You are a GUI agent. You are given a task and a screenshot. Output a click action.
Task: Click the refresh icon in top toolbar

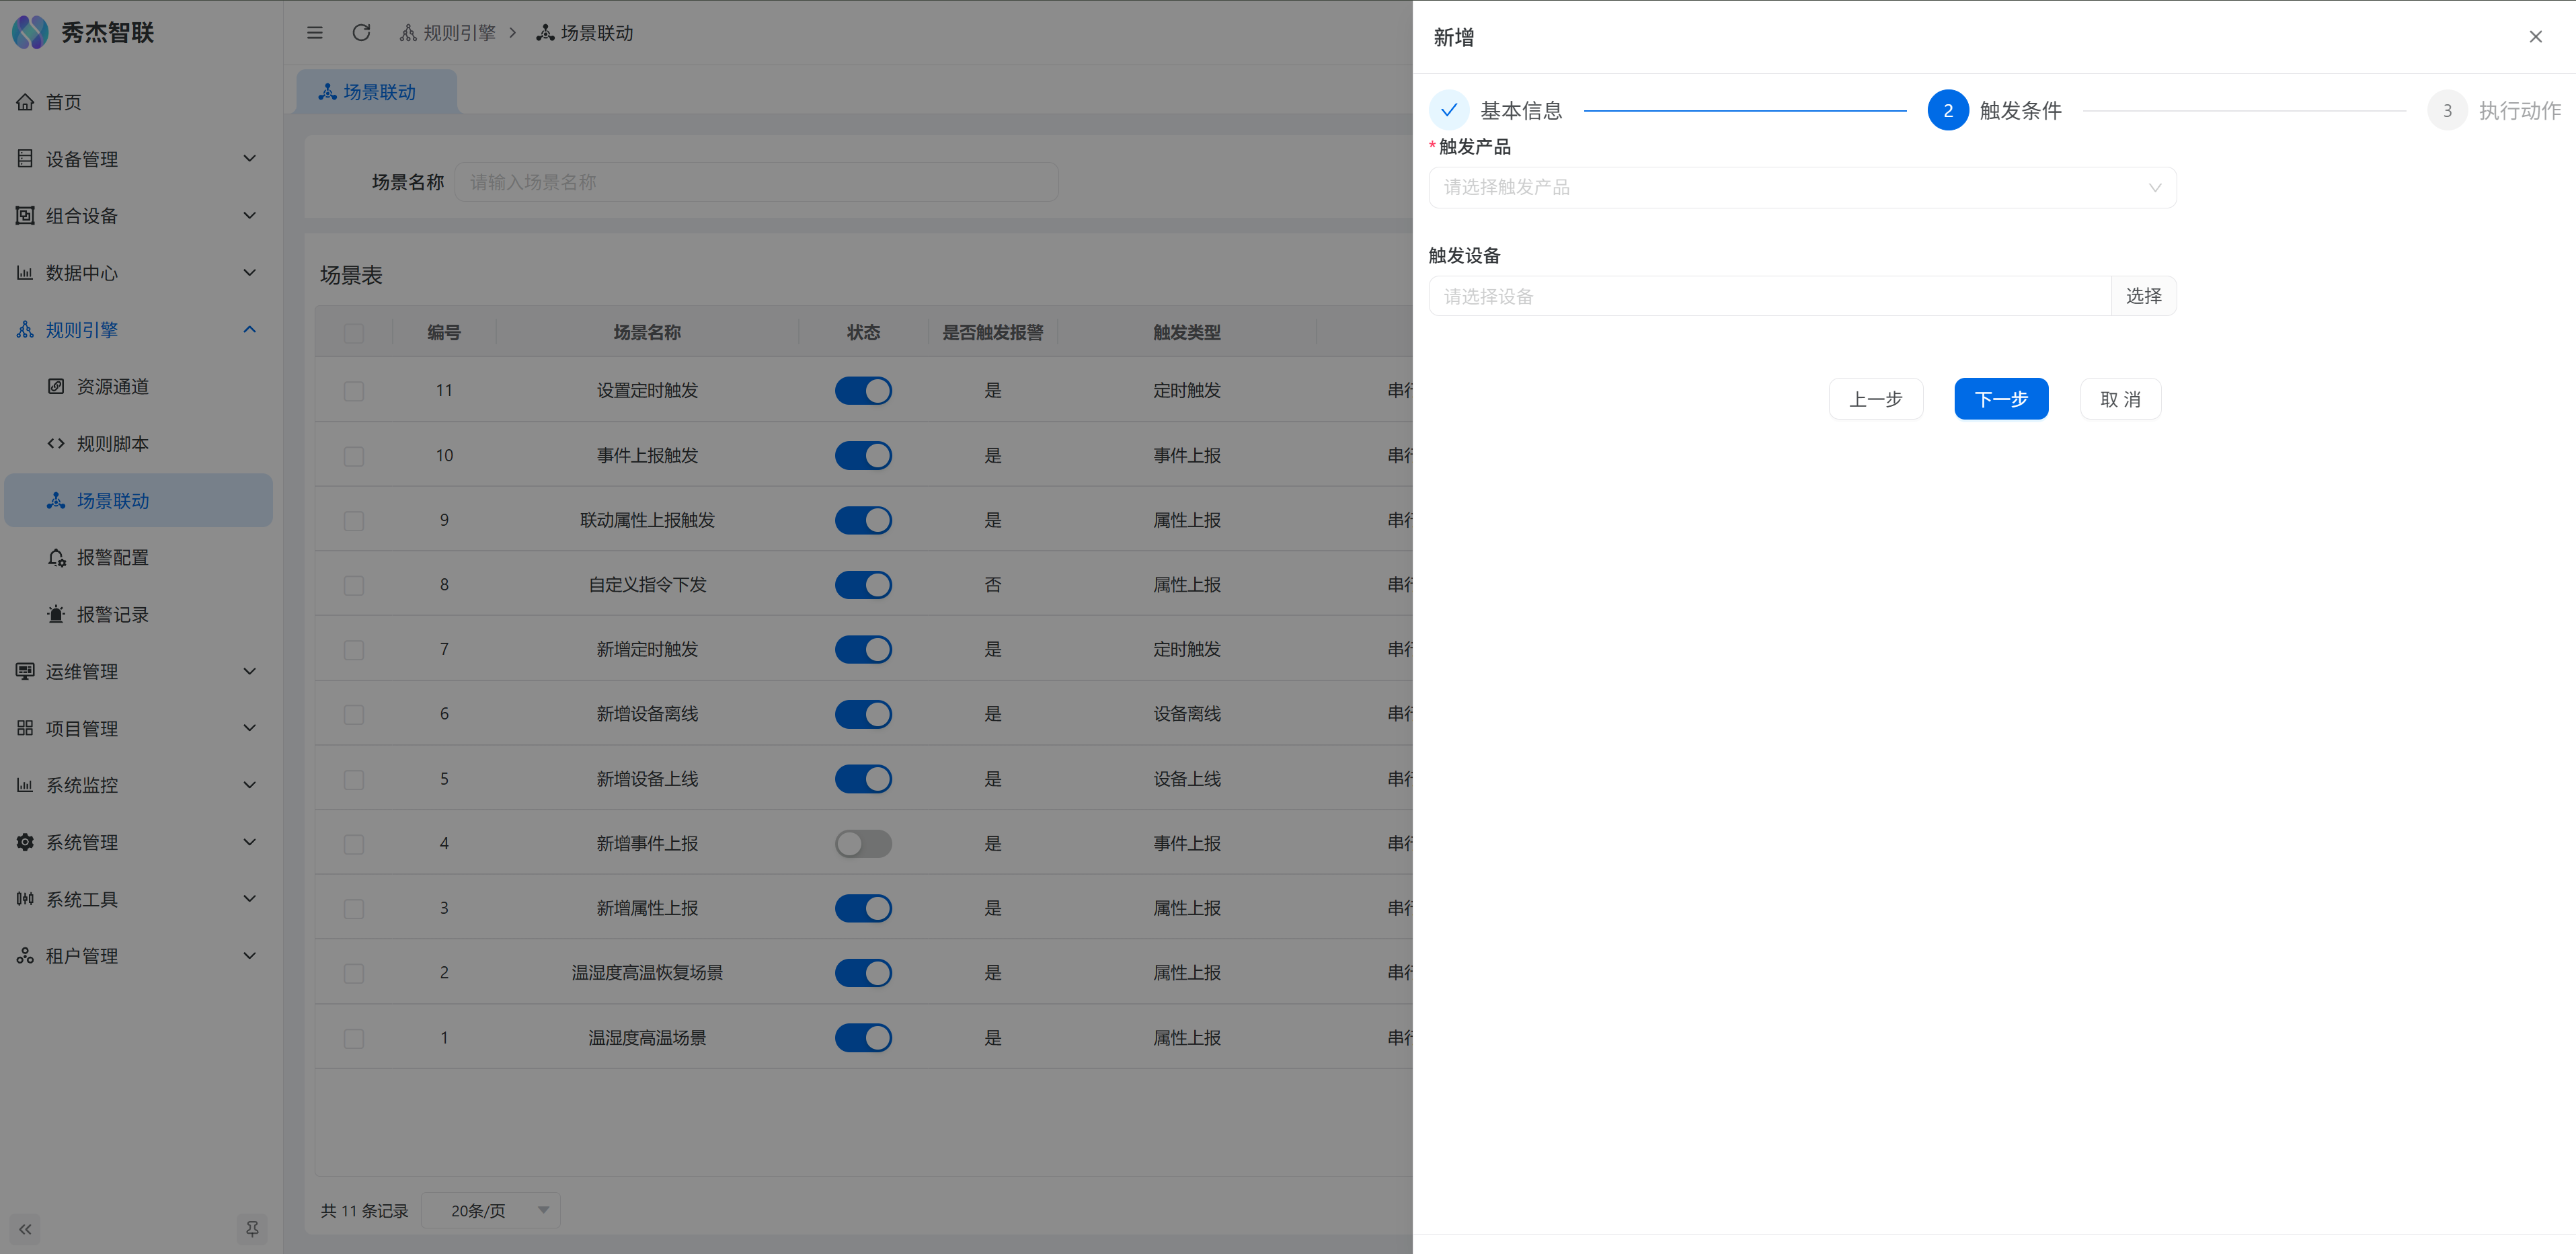click(x=361, y=33)
